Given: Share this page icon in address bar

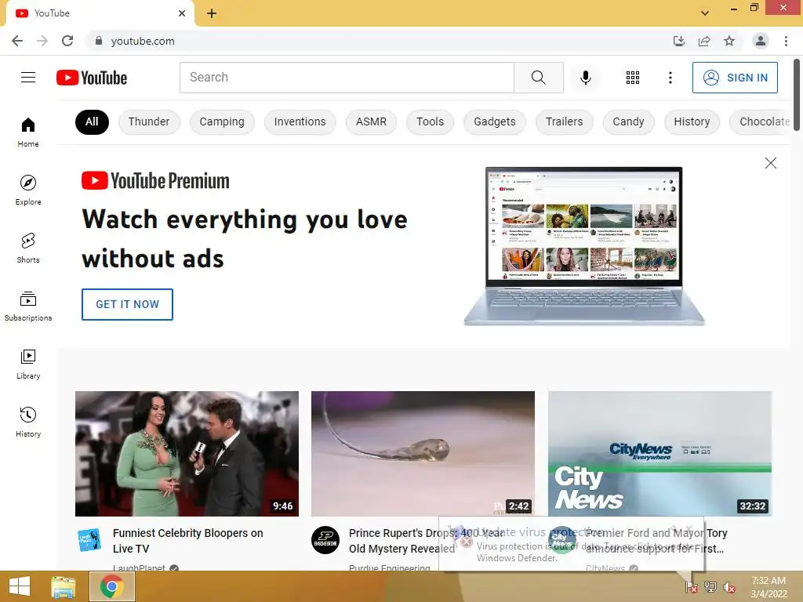Looking at the screenshot, I should [x=704, y=41].
